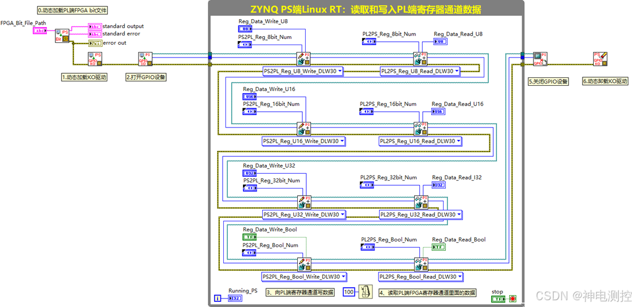
Task: Click the '5.关闭GPIO设备' comment label
Action: 549,82
